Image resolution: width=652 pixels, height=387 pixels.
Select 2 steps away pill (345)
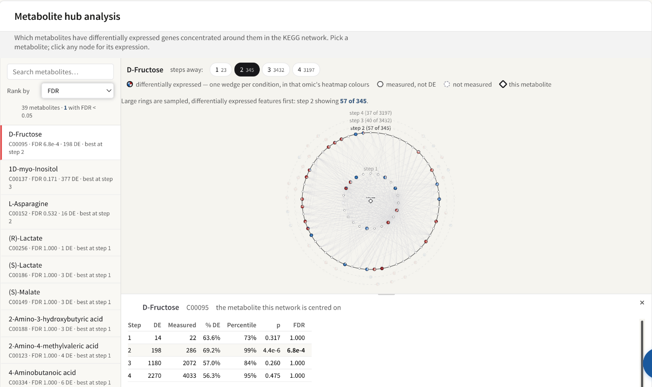point(247,70)
